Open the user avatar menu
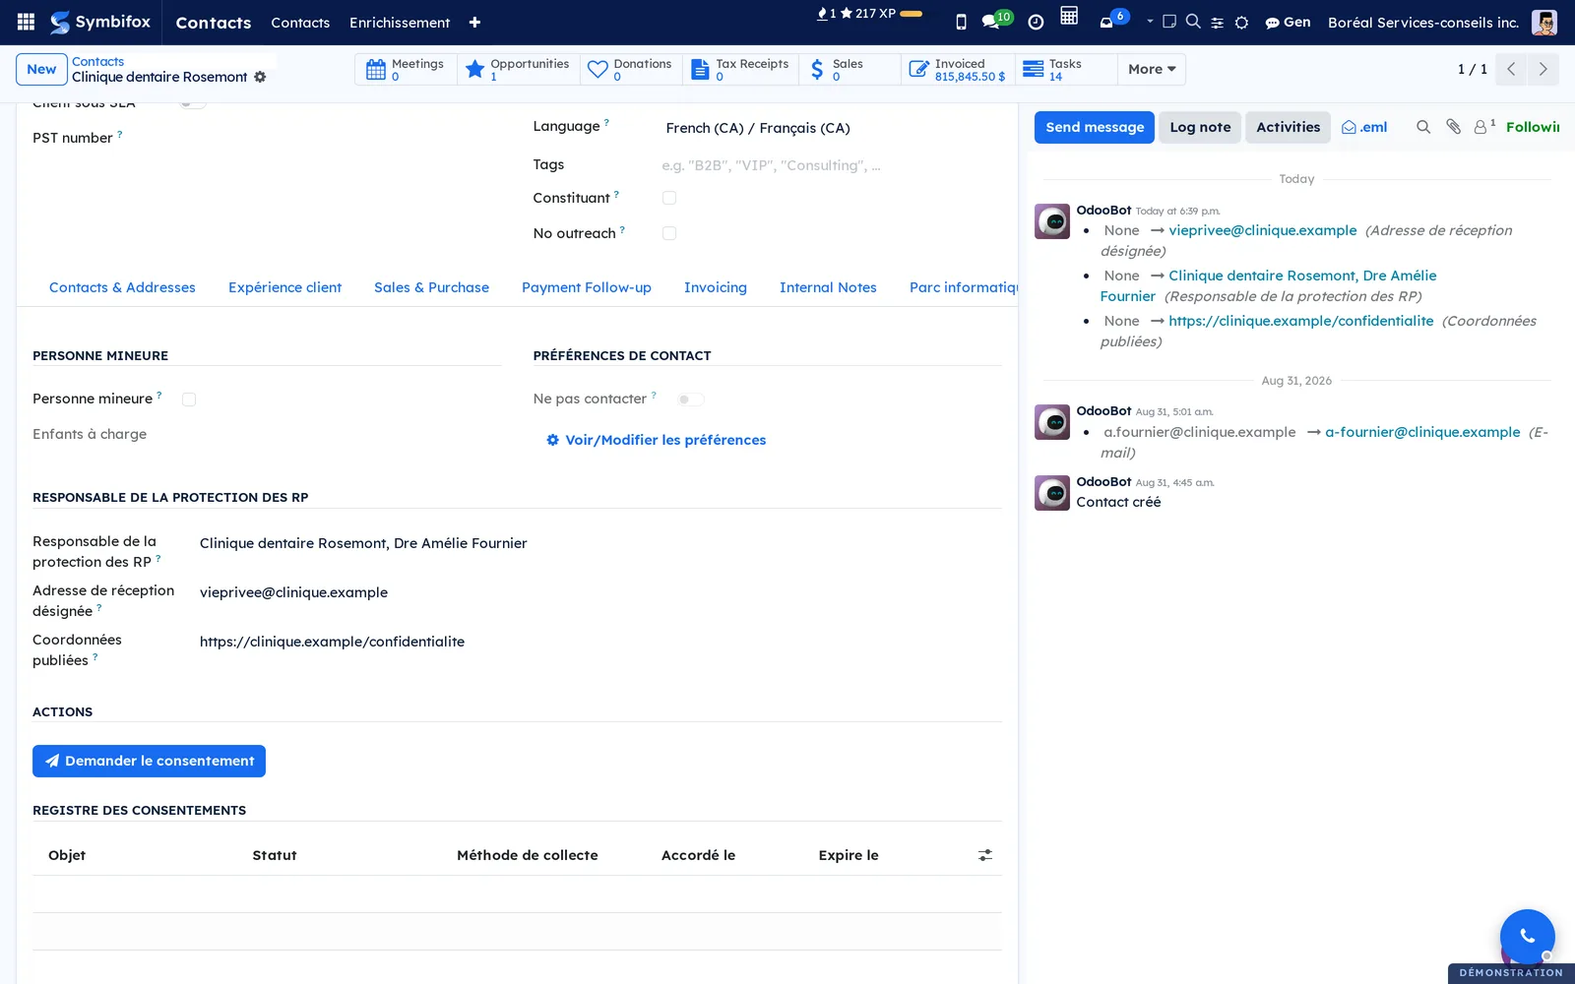Screen dimensions: 1575x984 coord(1544,22)
